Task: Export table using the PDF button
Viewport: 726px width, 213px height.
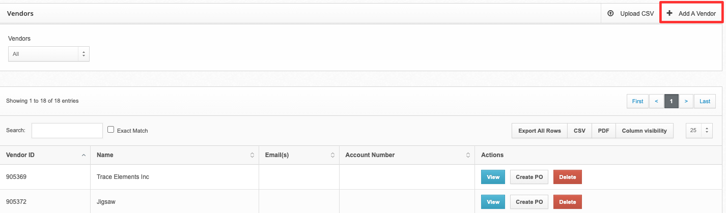Action: 603,131
